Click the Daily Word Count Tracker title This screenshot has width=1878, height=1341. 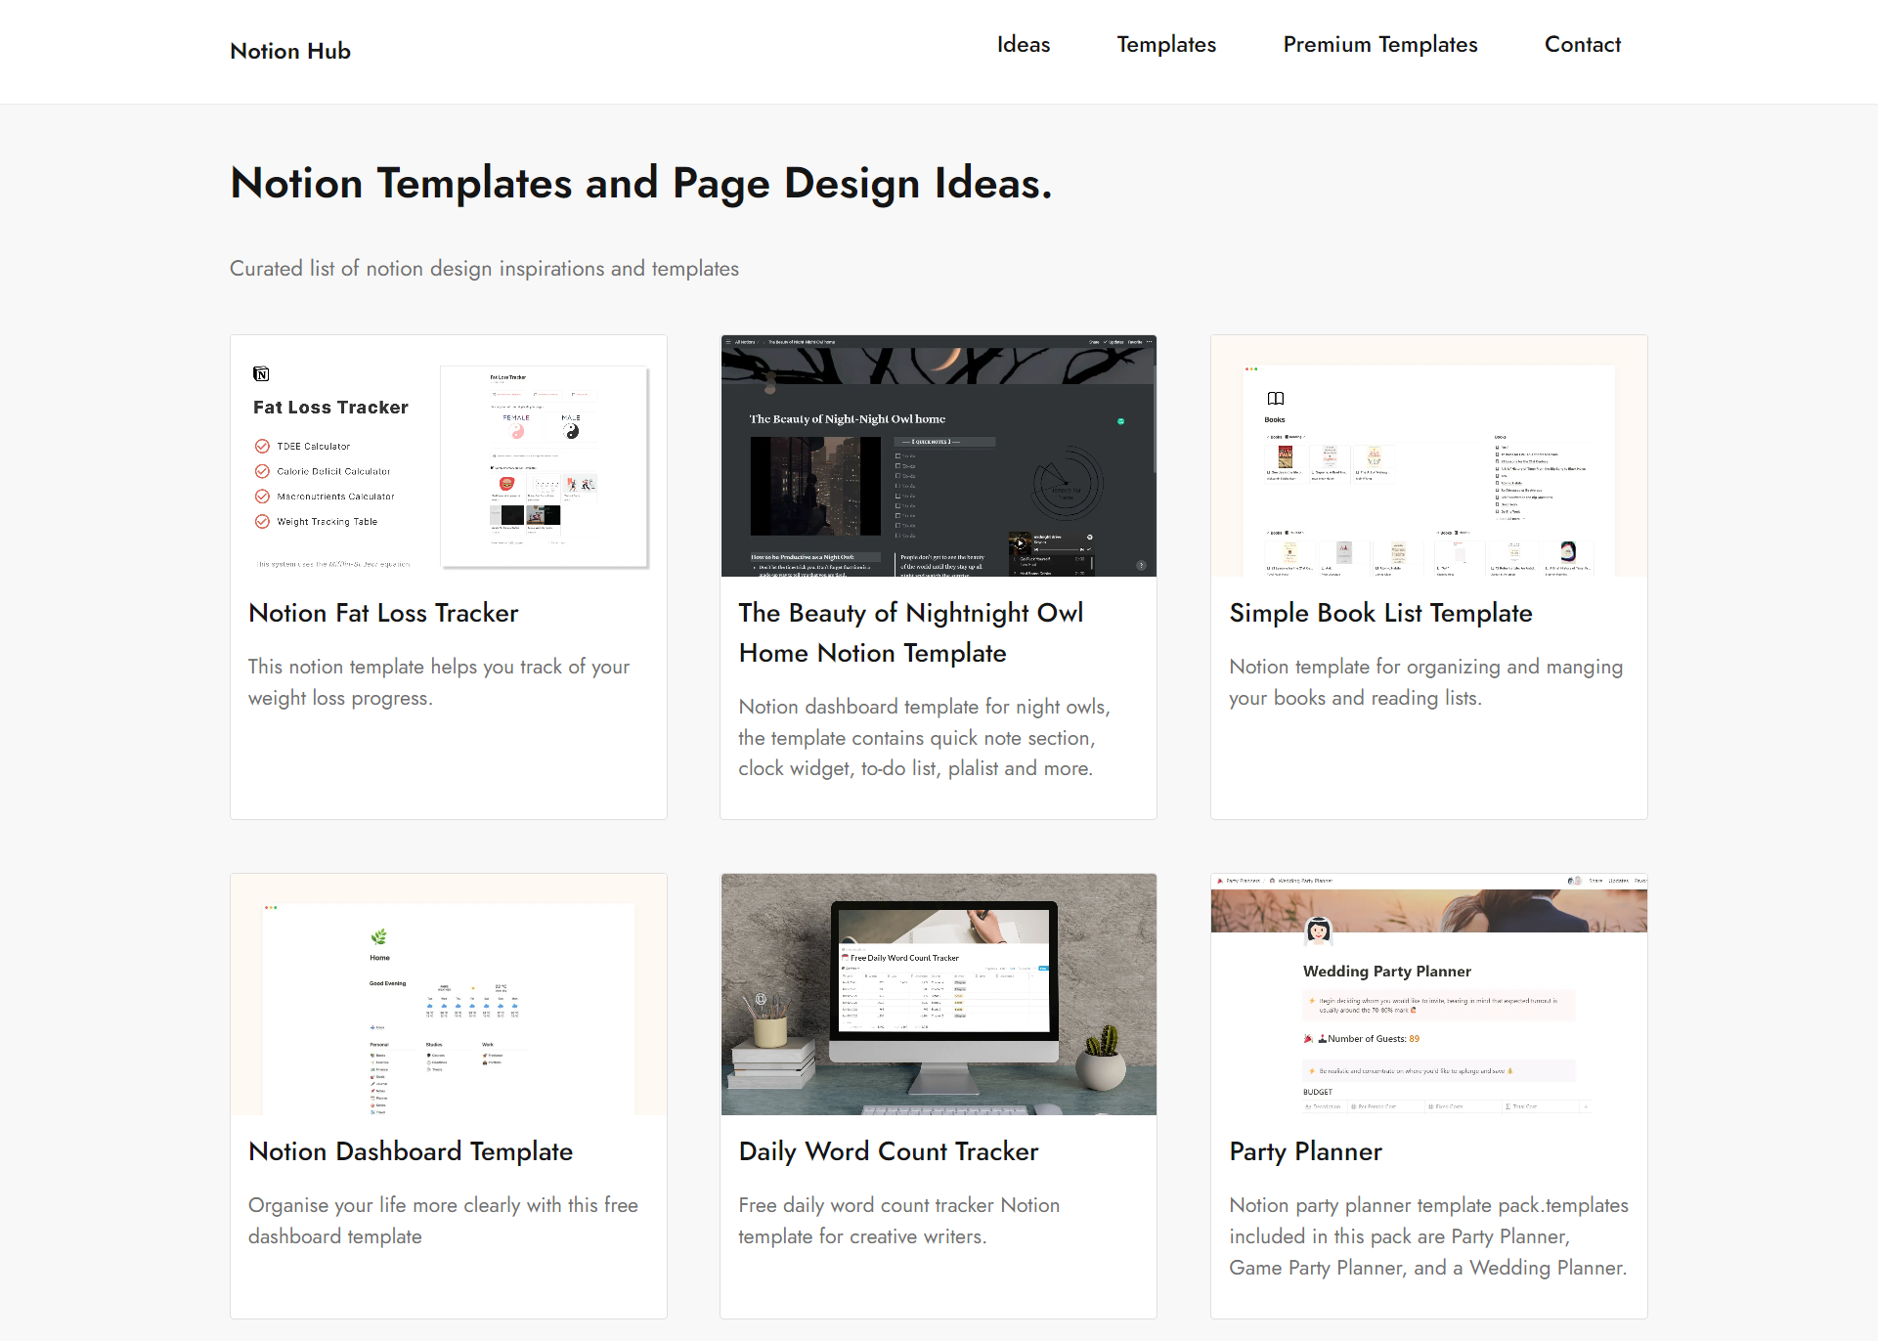[889, 1151]
